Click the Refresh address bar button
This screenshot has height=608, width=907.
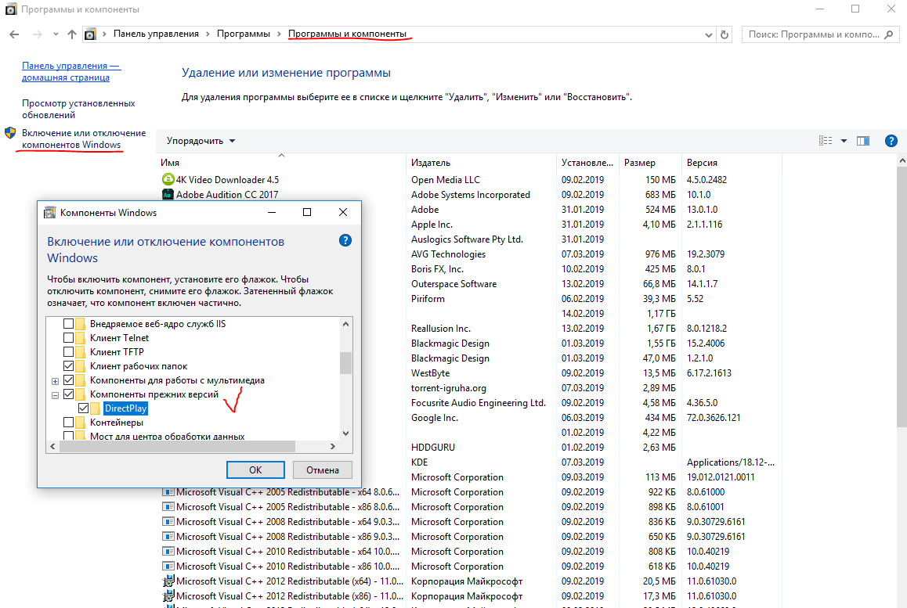point(725,34)
